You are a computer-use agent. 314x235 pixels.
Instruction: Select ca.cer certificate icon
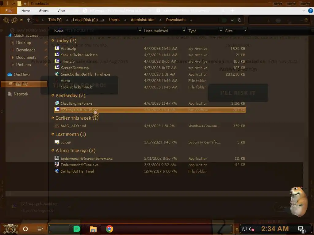[x=57, y=142]
